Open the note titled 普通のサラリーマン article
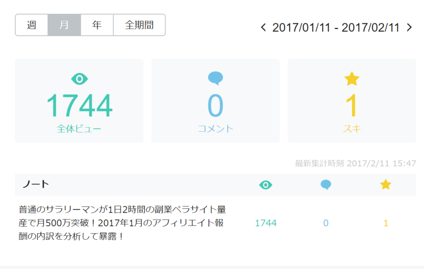The image size is (424, 269). point(122,223)
